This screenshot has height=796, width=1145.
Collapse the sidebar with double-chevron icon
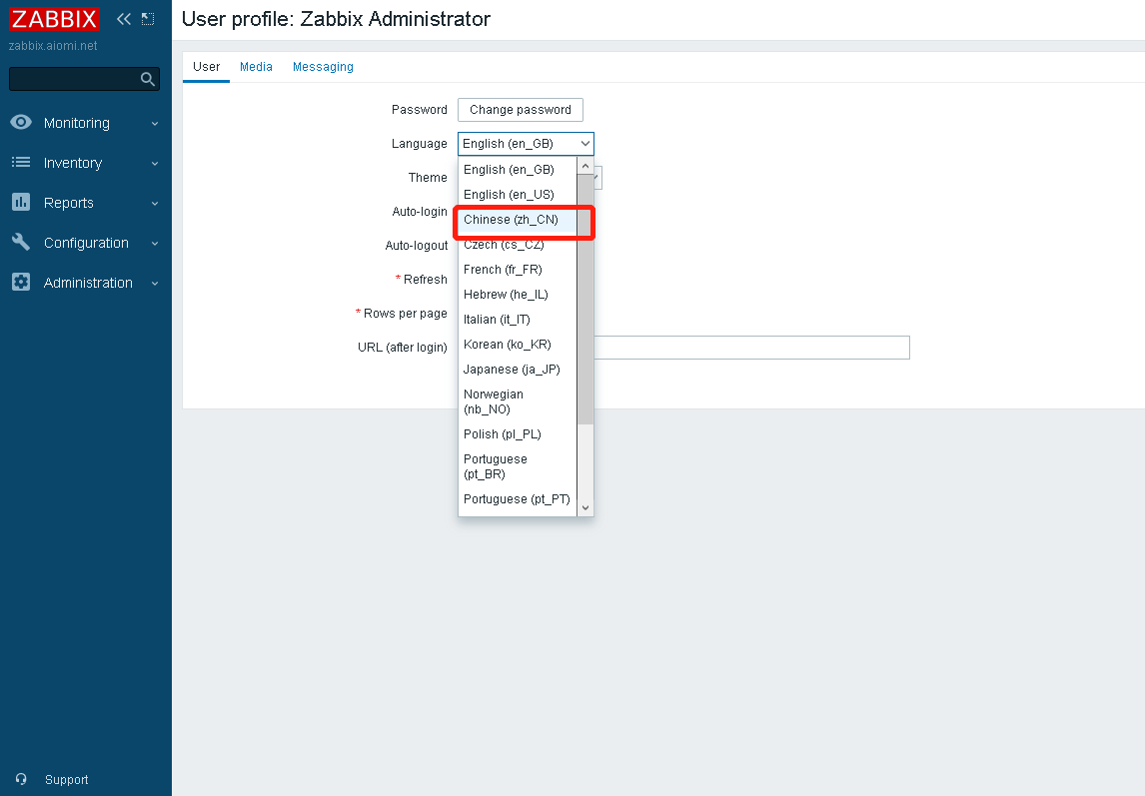pyautogui.click(x=124, y=19)
